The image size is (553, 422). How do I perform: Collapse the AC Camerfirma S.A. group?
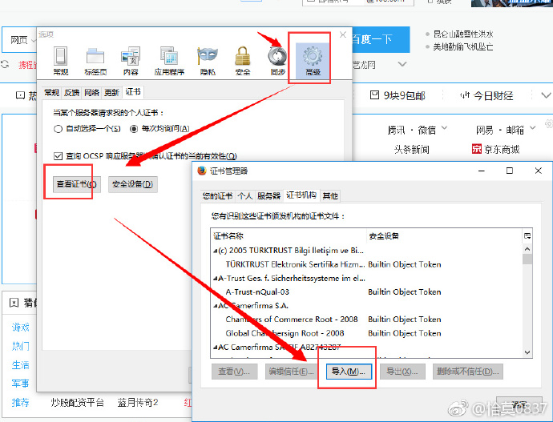[x=215, y=306]
